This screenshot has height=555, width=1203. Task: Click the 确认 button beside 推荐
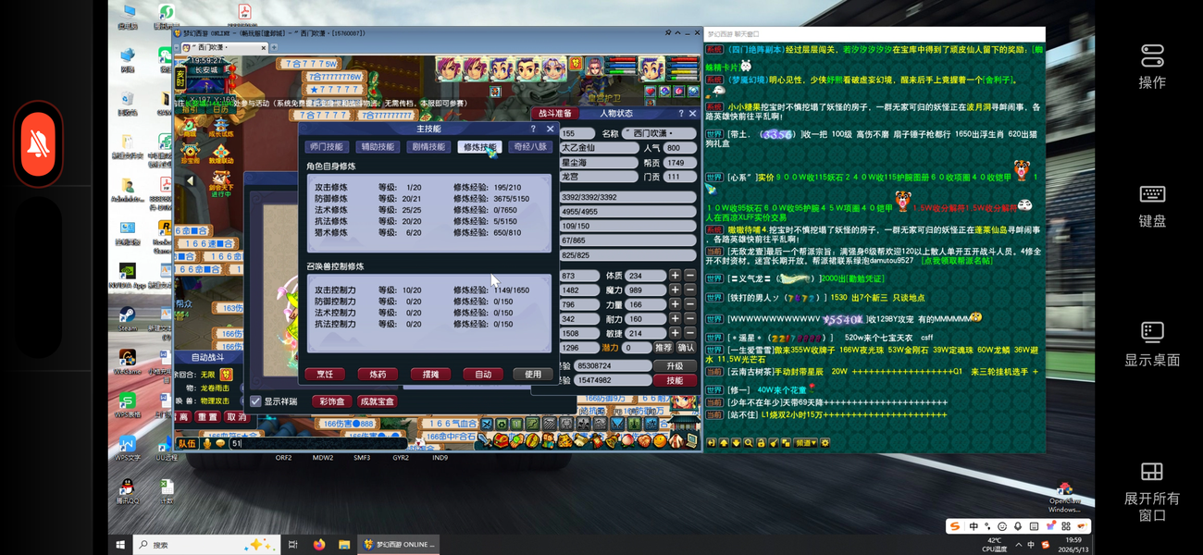tap(686, 348)
